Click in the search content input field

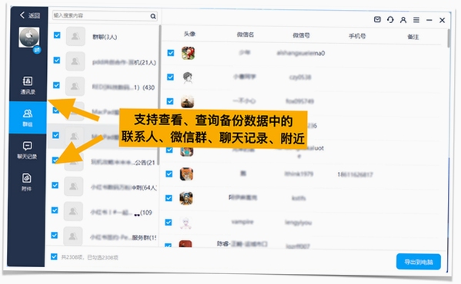tap(100, 15)
